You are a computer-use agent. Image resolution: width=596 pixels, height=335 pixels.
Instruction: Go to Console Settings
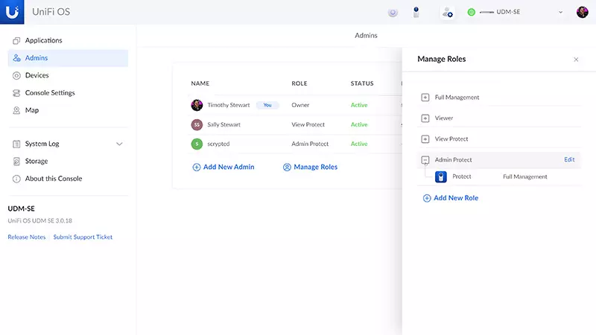click(x=68, y=92)
